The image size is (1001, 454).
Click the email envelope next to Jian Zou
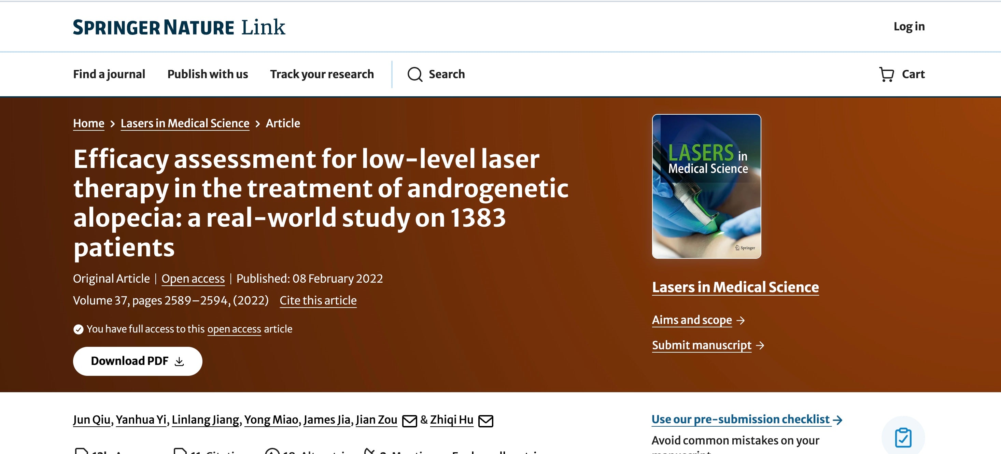[x=409, y=421]
